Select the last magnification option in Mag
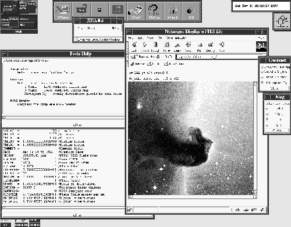Image resolution: width=291 pixels, height=227 pixels. coord(277,125)
